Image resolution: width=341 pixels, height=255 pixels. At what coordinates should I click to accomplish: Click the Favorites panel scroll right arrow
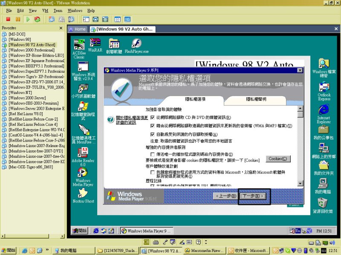click(x=63, y=236)
